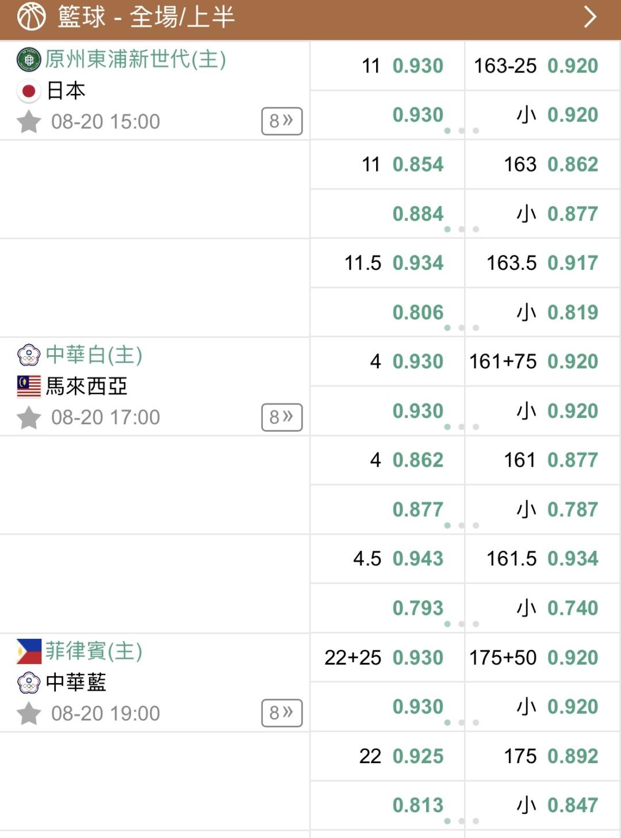The height and width of the screenshot is (838, 621).
Task: Favorite the 08-20 19:00 match star
Action: (29, 714)
